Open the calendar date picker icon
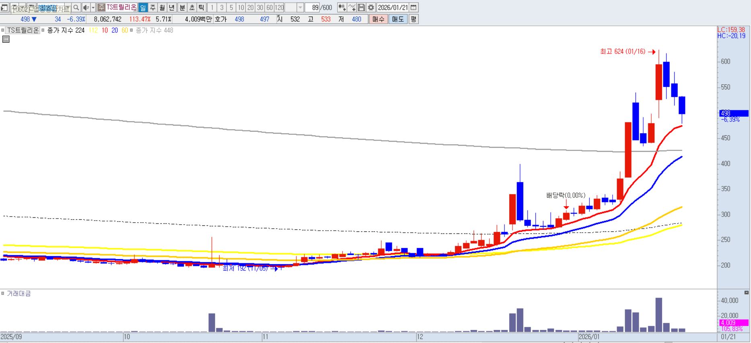Image resolution: width=751 pixels, height=343 pixels. point(414,8)
